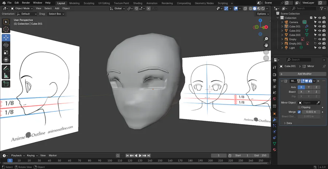Enable Bisect on Z axis
This screenshot has width=328, height=169.
(316, 92)
